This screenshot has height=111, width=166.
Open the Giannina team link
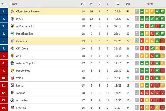click(22, 41)
